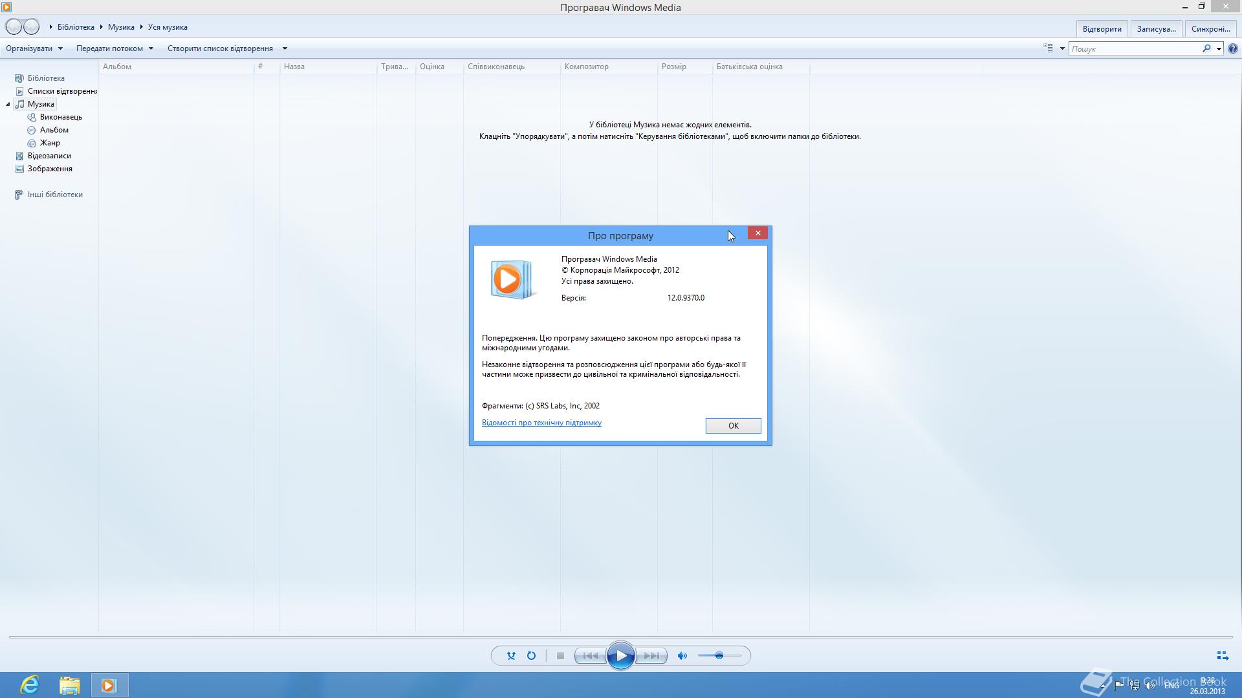Switch to the Записува... tab
Image resolution: width=1242 pixels, height=698 pixels.
1156,29
